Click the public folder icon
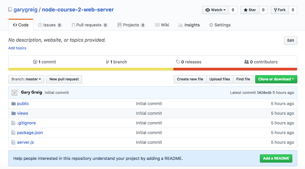 point(14,104)
